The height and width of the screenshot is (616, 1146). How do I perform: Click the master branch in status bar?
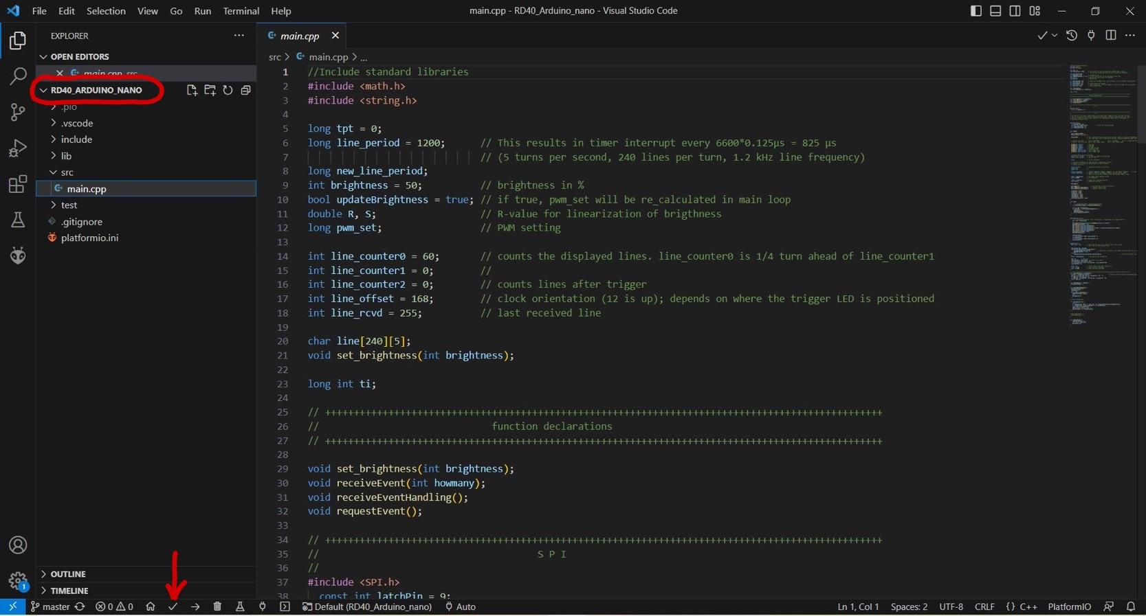[x=51, y=607]
